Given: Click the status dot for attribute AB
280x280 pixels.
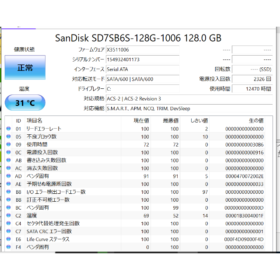Looking at the screenshot, I should click(8, 160).
